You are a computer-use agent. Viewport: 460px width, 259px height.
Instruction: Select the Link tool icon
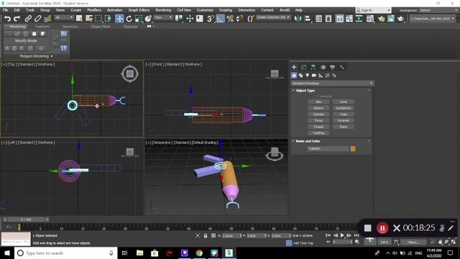click(x=28, y=19)
